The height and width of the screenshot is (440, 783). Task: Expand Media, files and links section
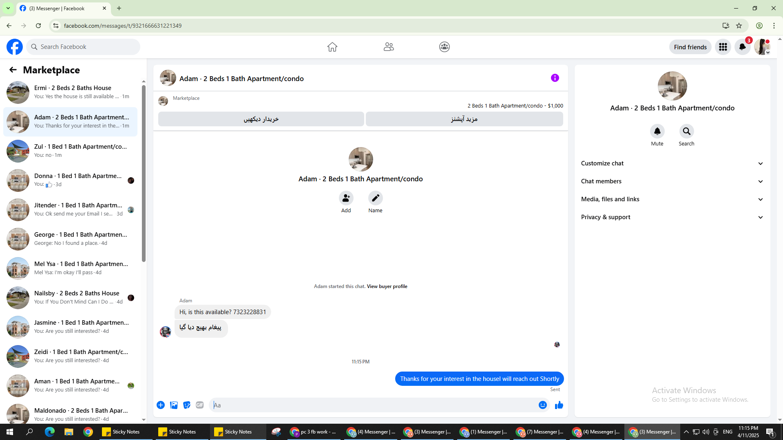point(672,199)
